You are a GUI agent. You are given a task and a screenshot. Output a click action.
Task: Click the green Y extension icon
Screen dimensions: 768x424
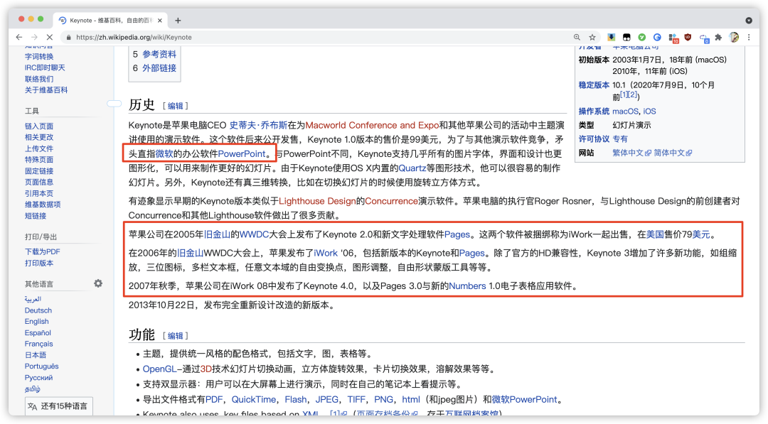point(641,37)
